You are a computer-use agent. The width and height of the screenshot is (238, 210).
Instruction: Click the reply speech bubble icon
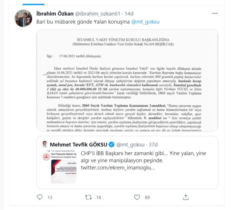[x=40, y=197]
